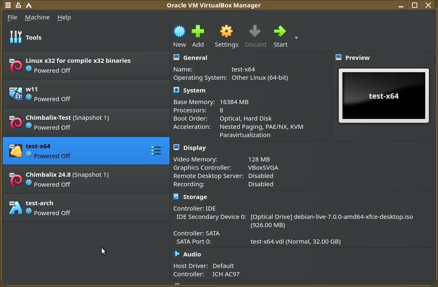Click the Tools icon in sidebar
Screen dimensions: 438x287
point(16,37)
